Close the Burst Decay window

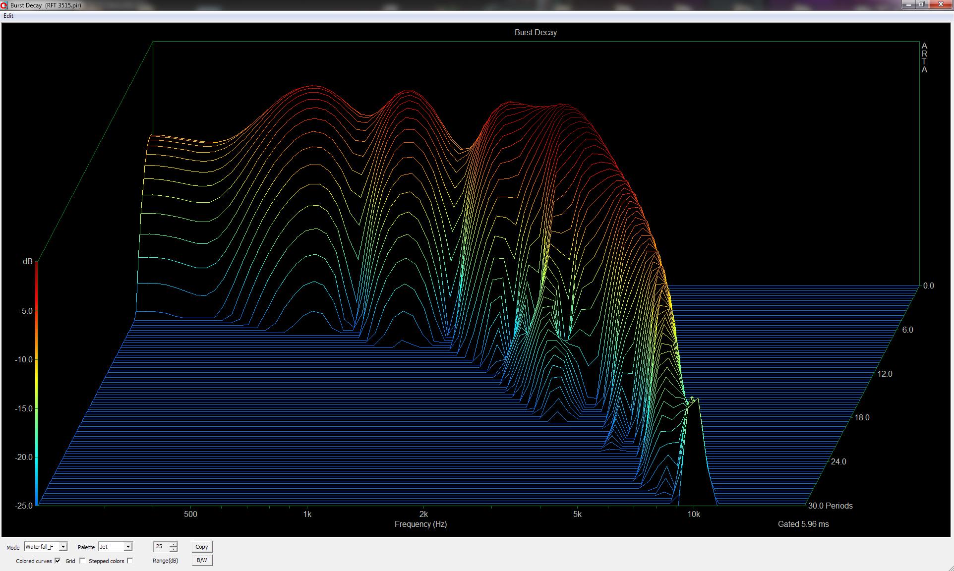[x=940, y=4]
